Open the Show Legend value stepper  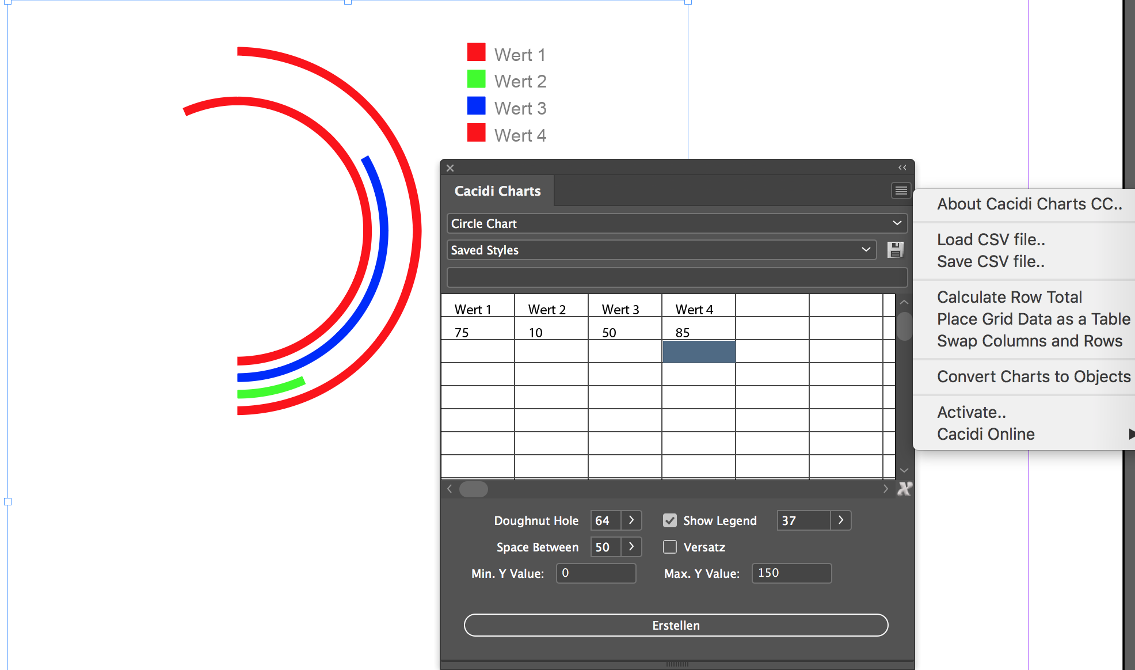coord(841,520)
